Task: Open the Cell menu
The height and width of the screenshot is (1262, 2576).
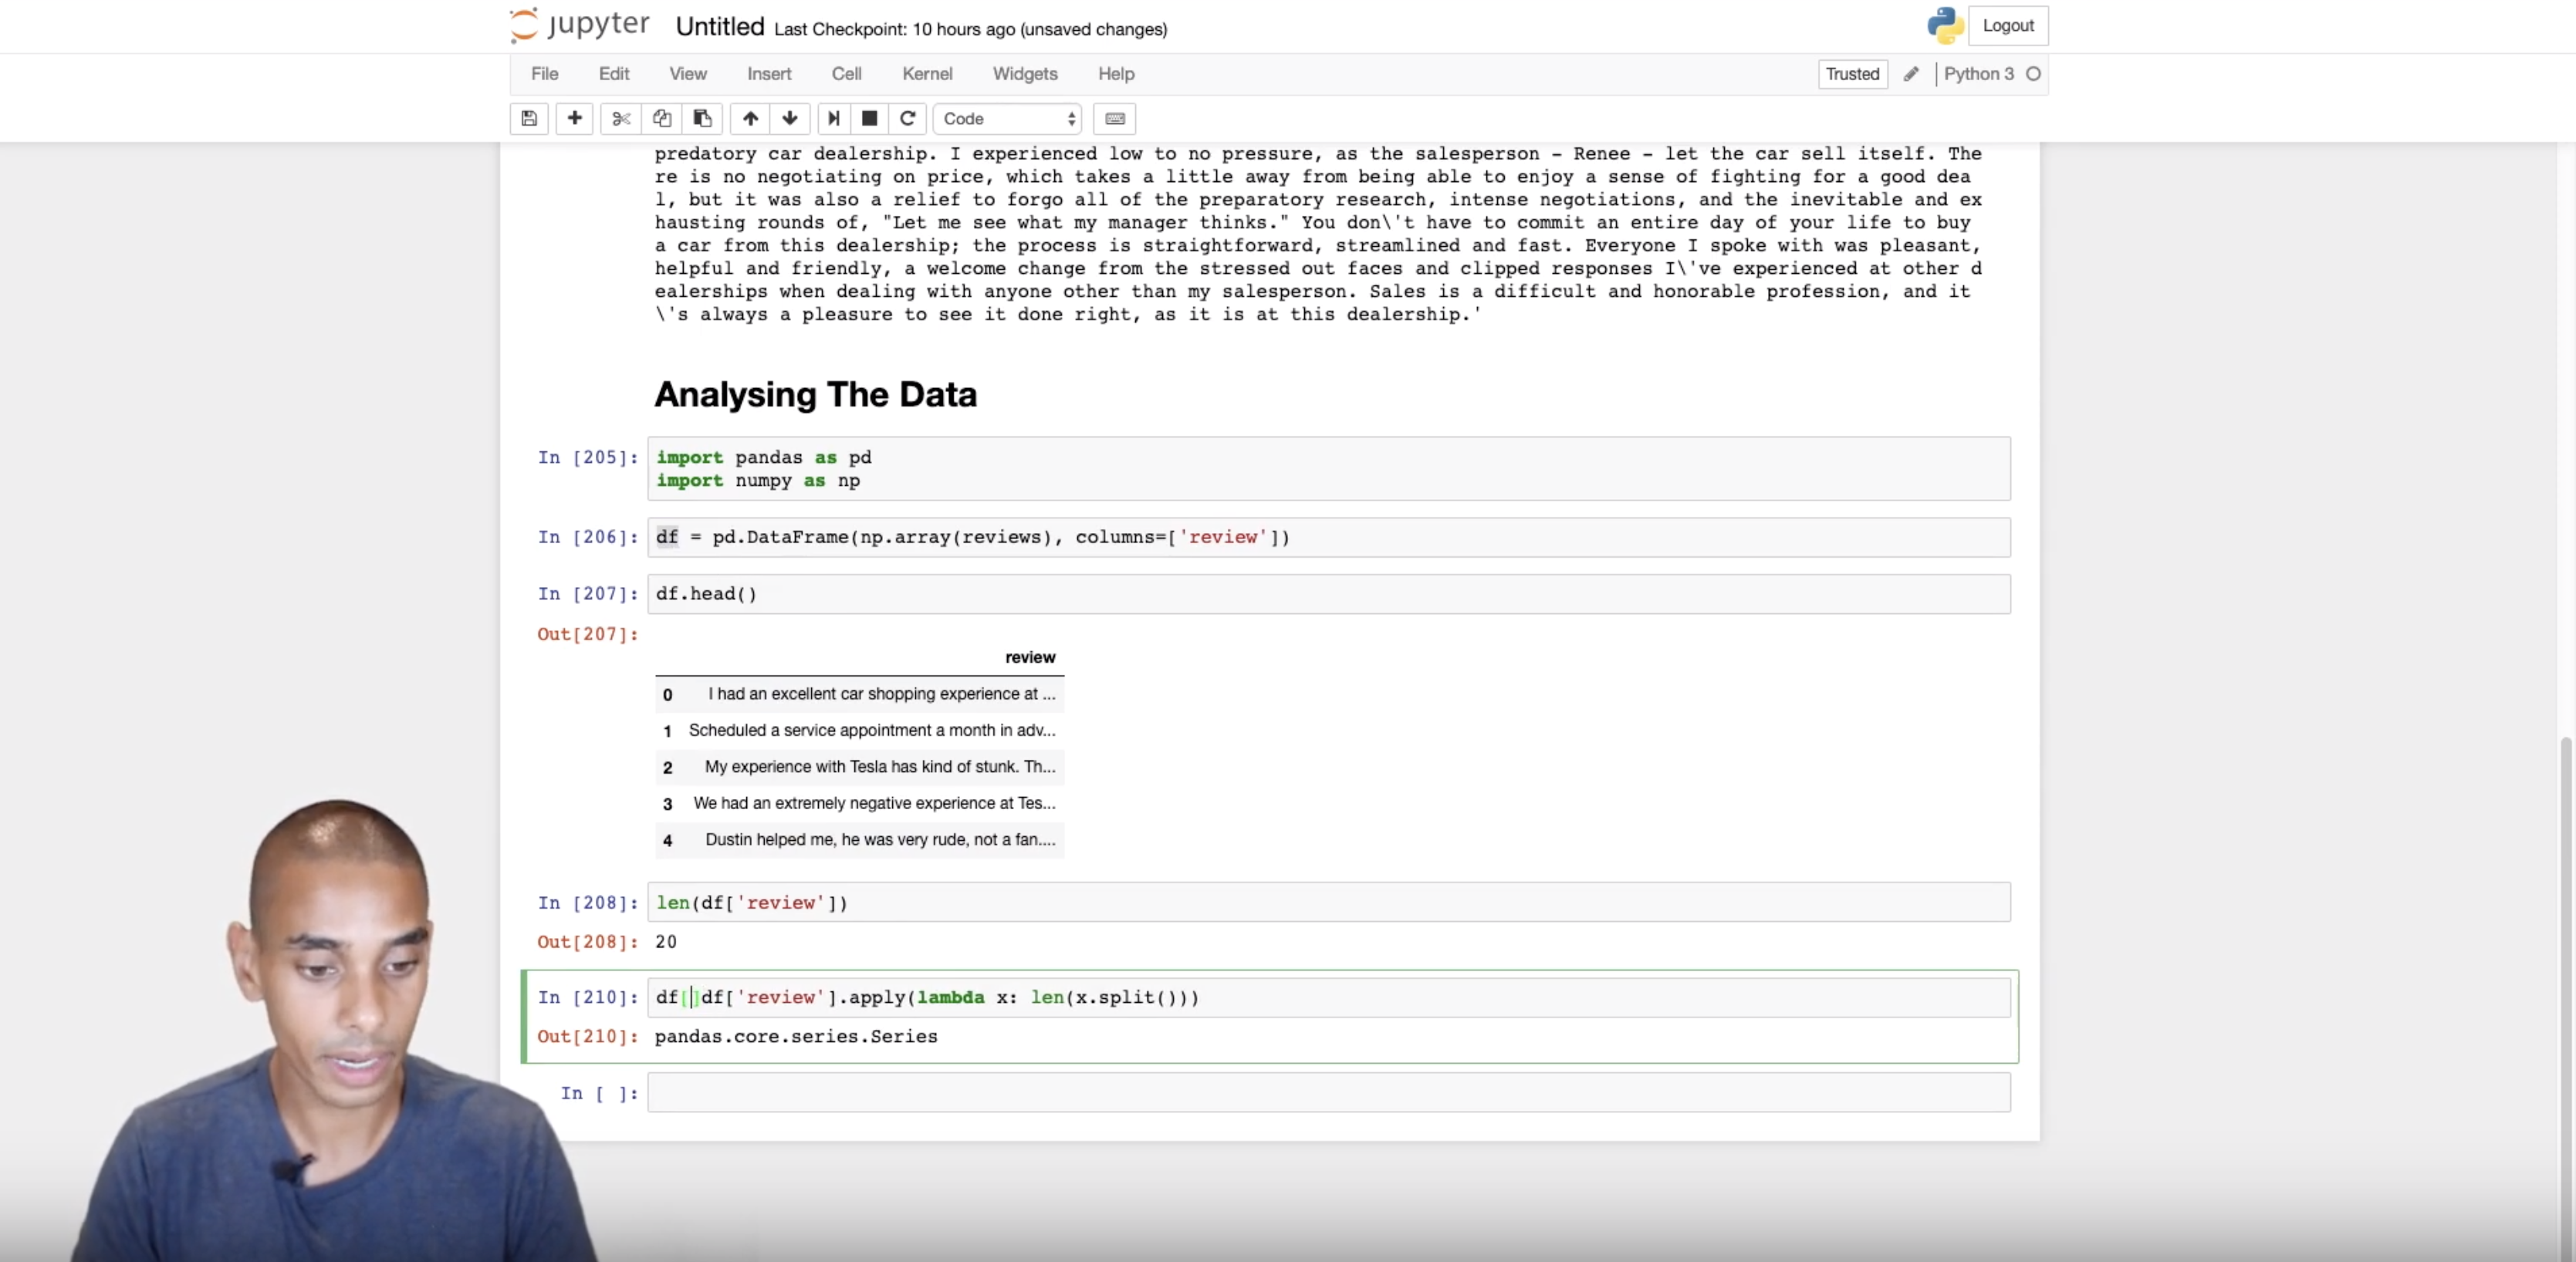Action: [846, 74]
